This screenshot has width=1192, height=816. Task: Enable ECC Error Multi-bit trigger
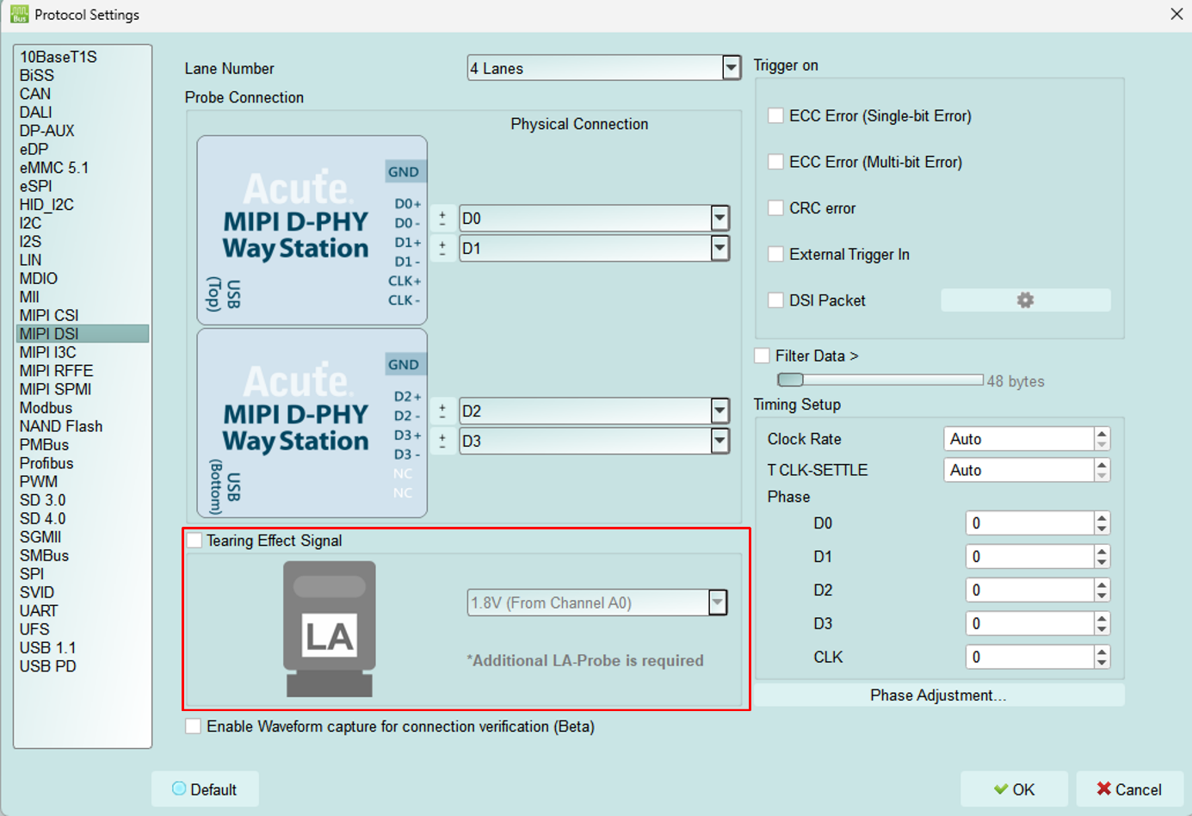tap(775, 162)
